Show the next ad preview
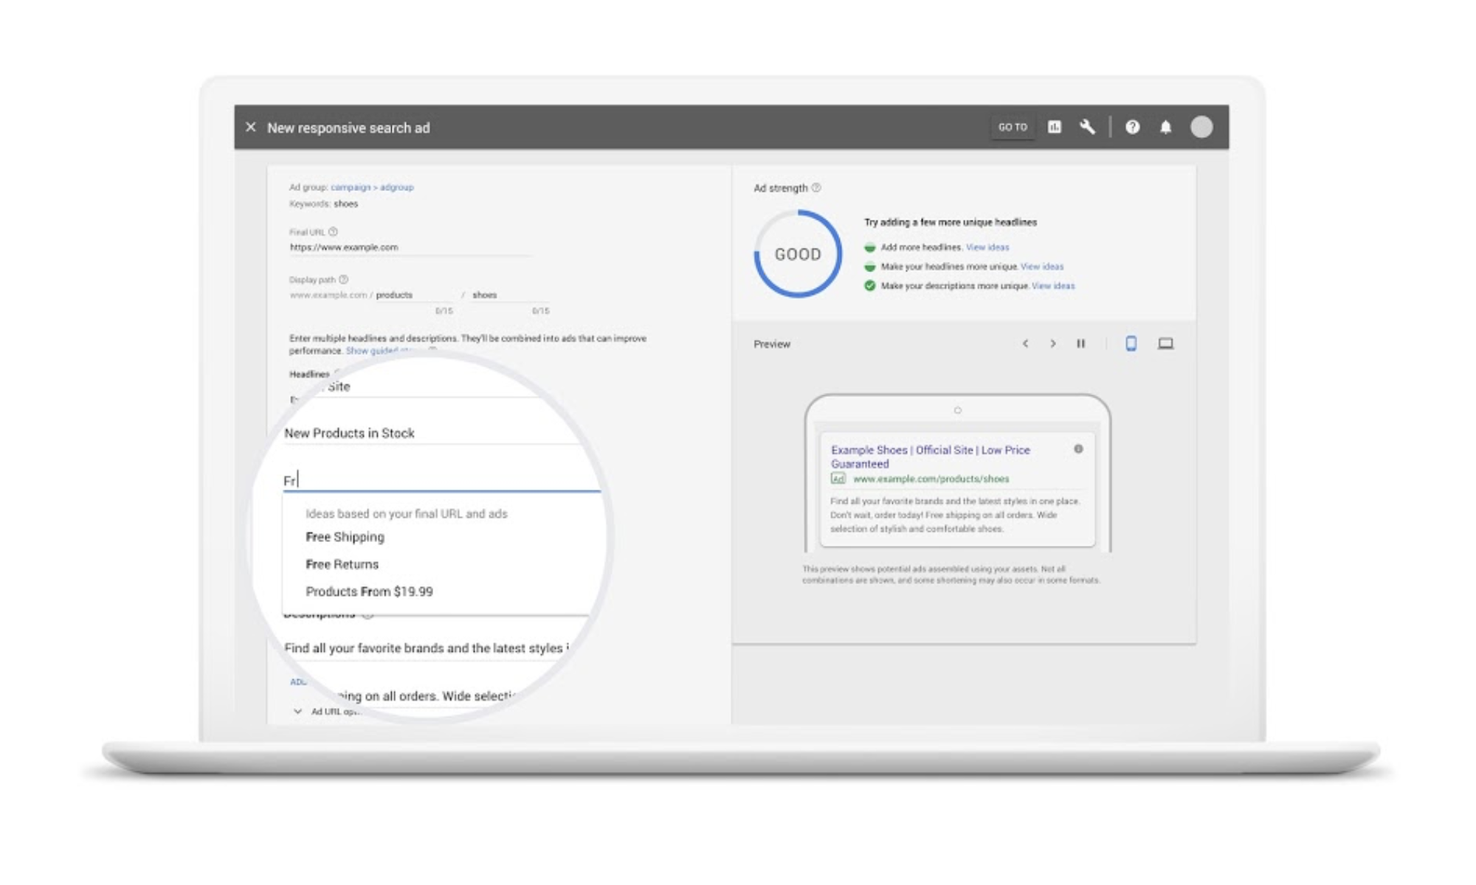 1052,344
